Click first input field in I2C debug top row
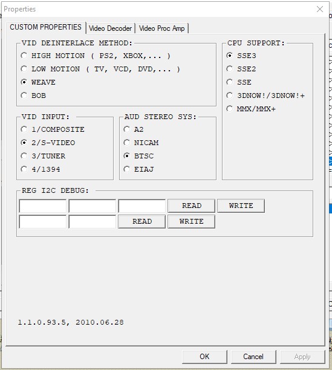This screenshot has width=332, height=370. click(43, 206)
